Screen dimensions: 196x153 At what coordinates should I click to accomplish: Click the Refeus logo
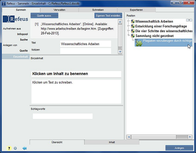(15, 19)
